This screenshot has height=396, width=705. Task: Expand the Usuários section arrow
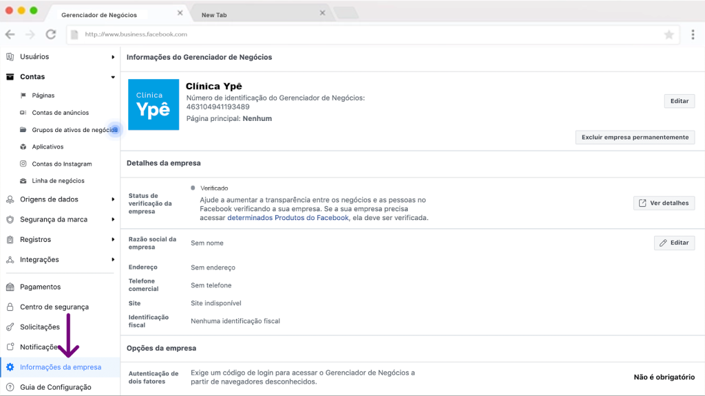[x=113, y=57]
